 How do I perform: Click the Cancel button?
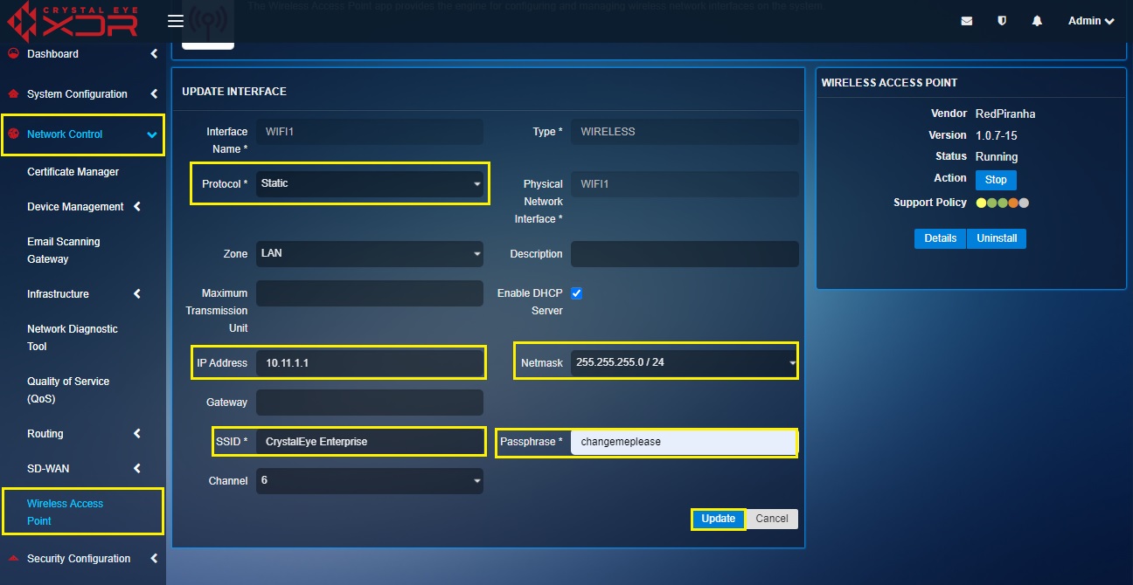tap(772, 519)
